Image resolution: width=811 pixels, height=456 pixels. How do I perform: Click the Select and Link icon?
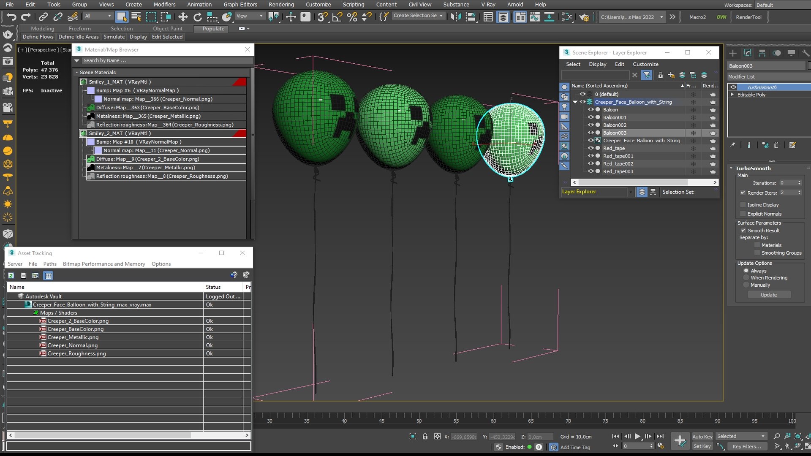tap(43, 17)
